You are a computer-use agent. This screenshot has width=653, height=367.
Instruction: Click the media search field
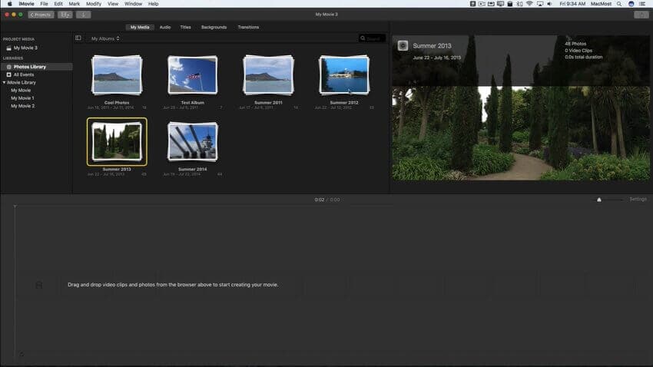tap(372, 38)
